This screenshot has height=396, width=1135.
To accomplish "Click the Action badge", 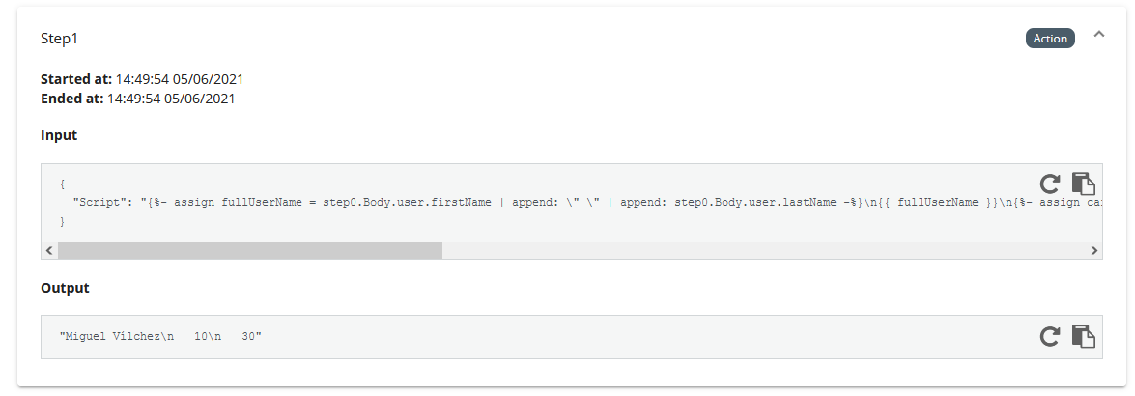I will 1050,39.
